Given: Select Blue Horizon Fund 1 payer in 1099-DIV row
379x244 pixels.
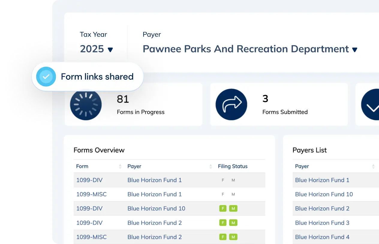Looking at the screenshot, I should coord(154,180).
